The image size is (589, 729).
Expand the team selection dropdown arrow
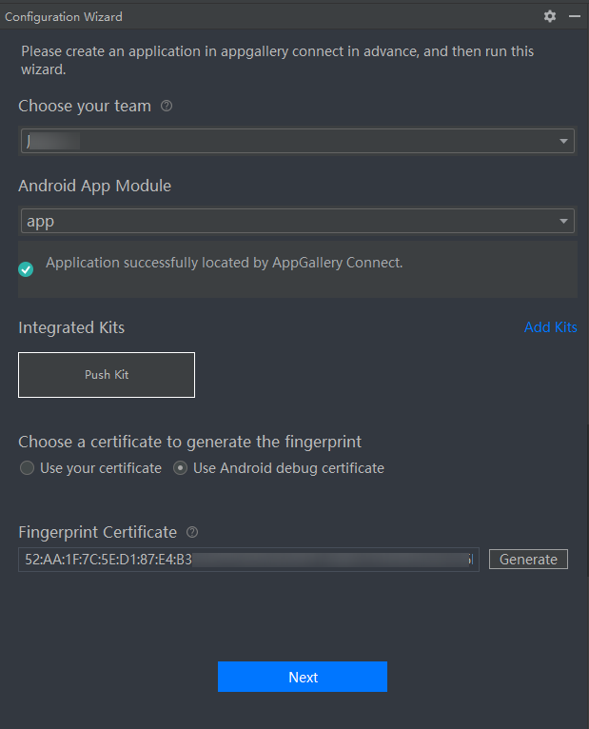click(564, 142)
